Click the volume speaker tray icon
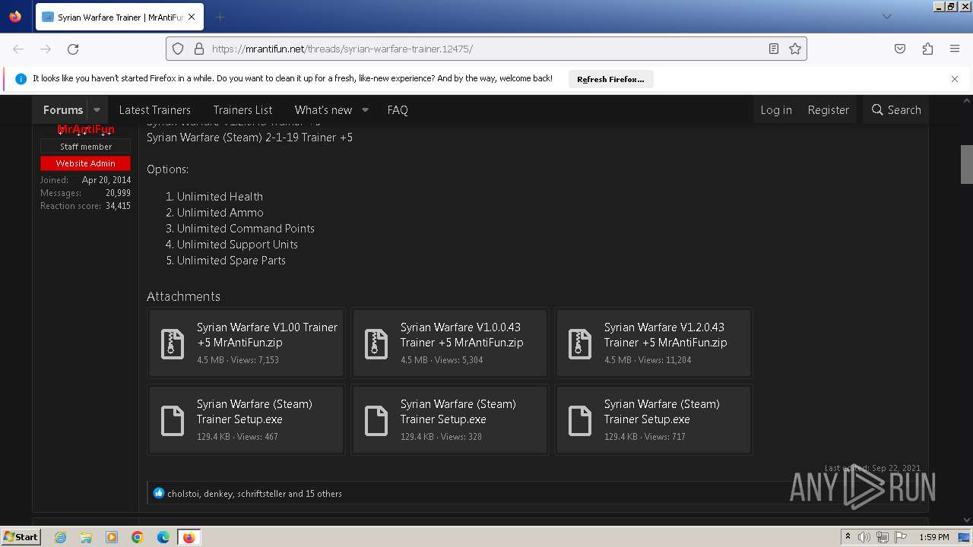This screenshot has height=547, width=973. click(864, 537)
